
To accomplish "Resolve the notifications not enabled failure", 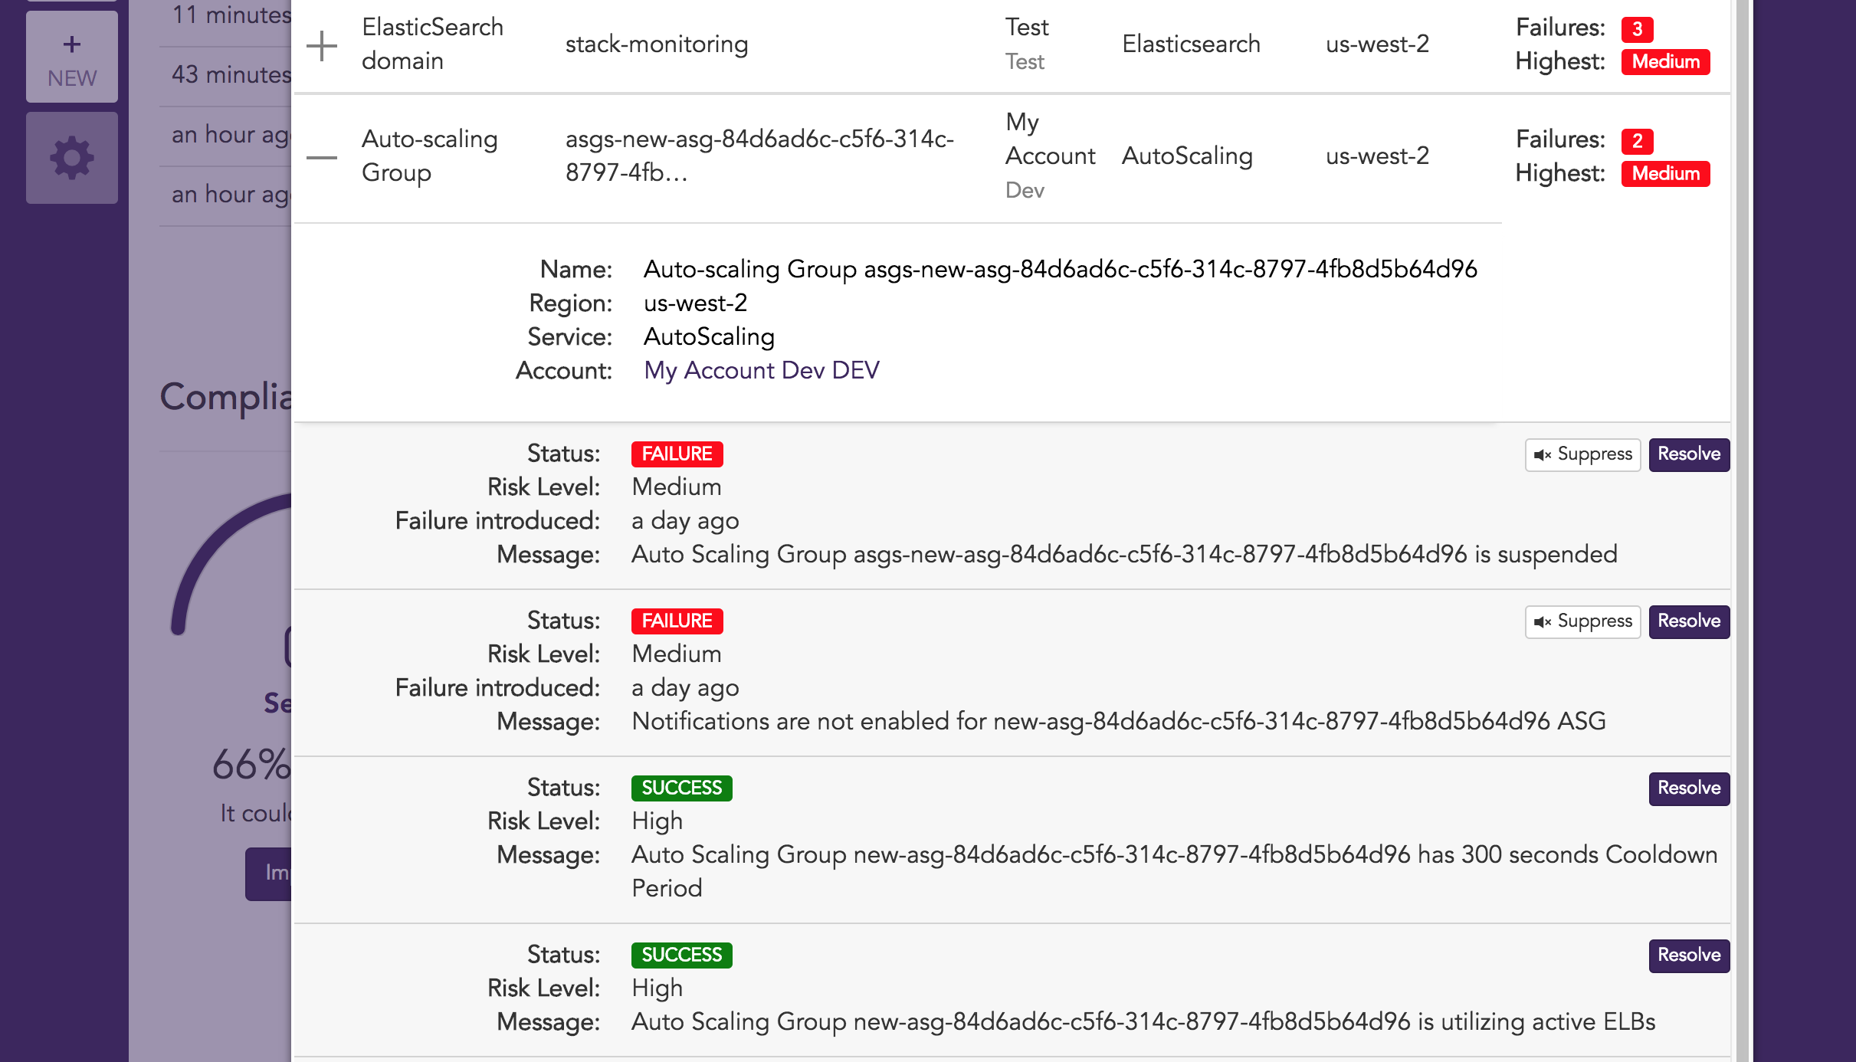I will 1689,621.
